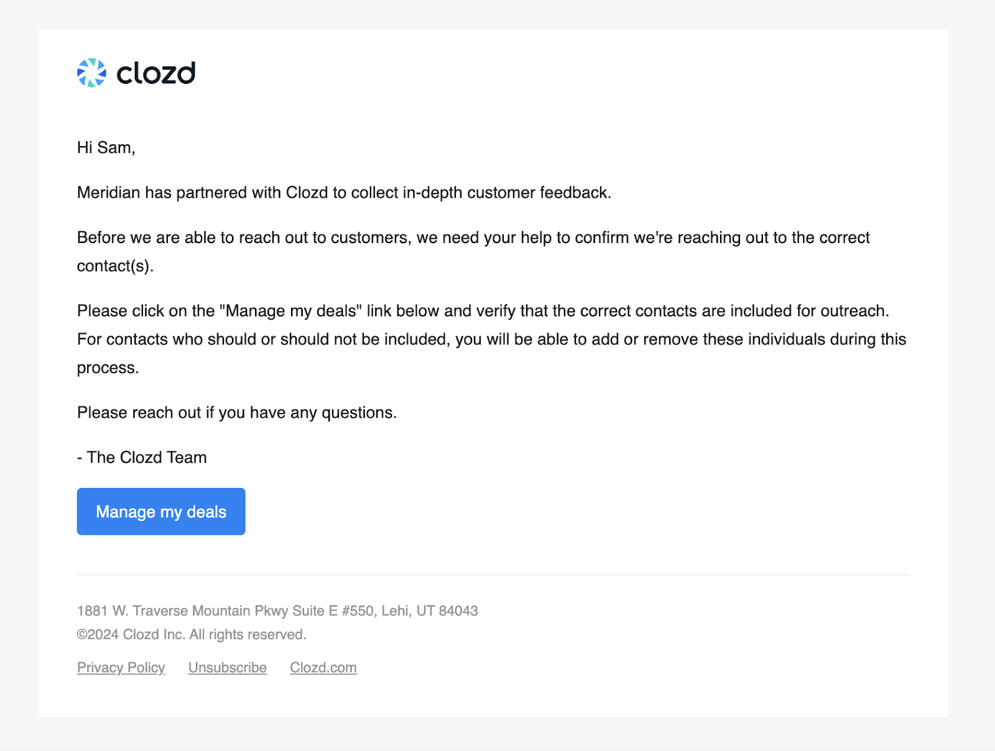Click the line starting "For contacts who should"
The width and height of the screenshot is (995, 751).
point(492,339)
